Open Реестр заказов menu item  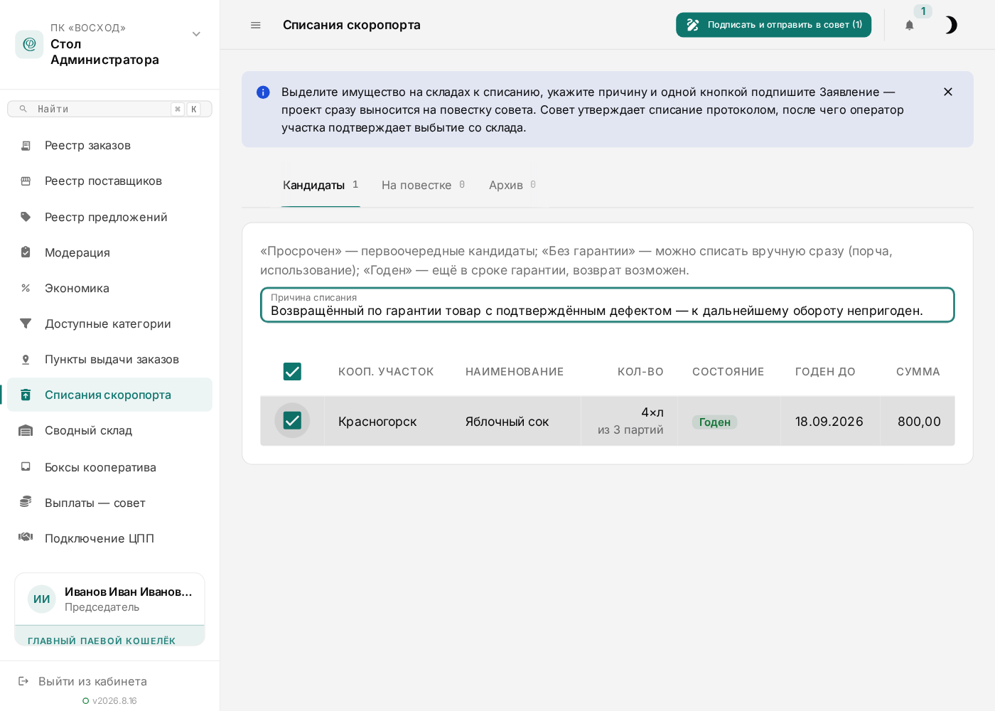[109, 146]
